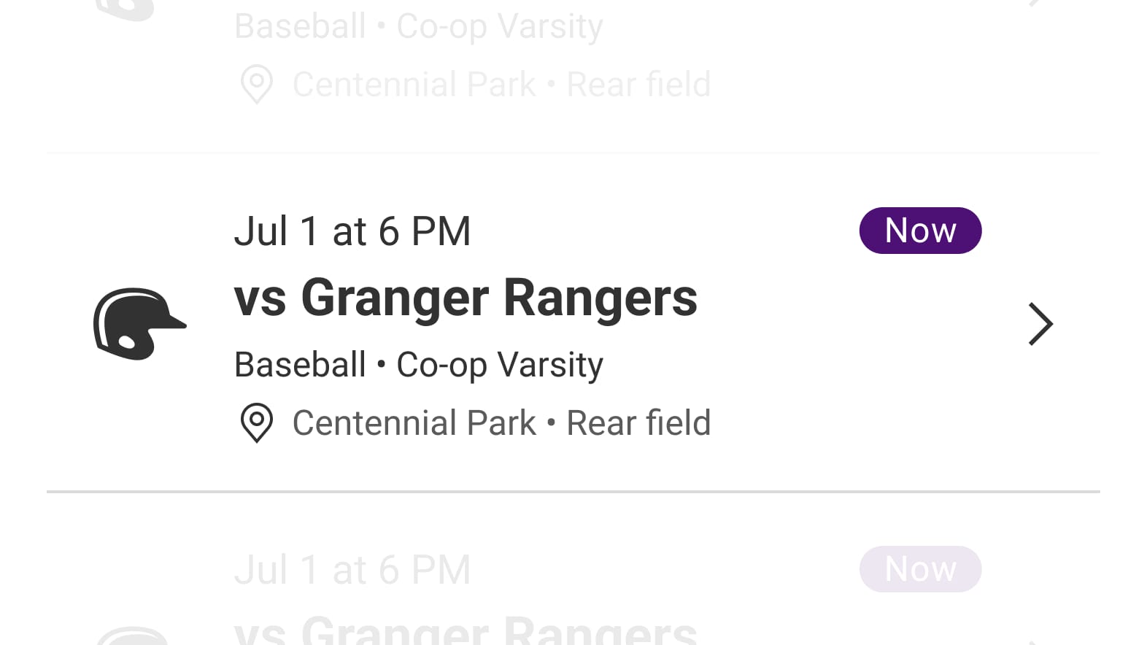Tap the helmet icon on the bottom entry
This screenshot has width=1147, height=645.
(139, 635)
